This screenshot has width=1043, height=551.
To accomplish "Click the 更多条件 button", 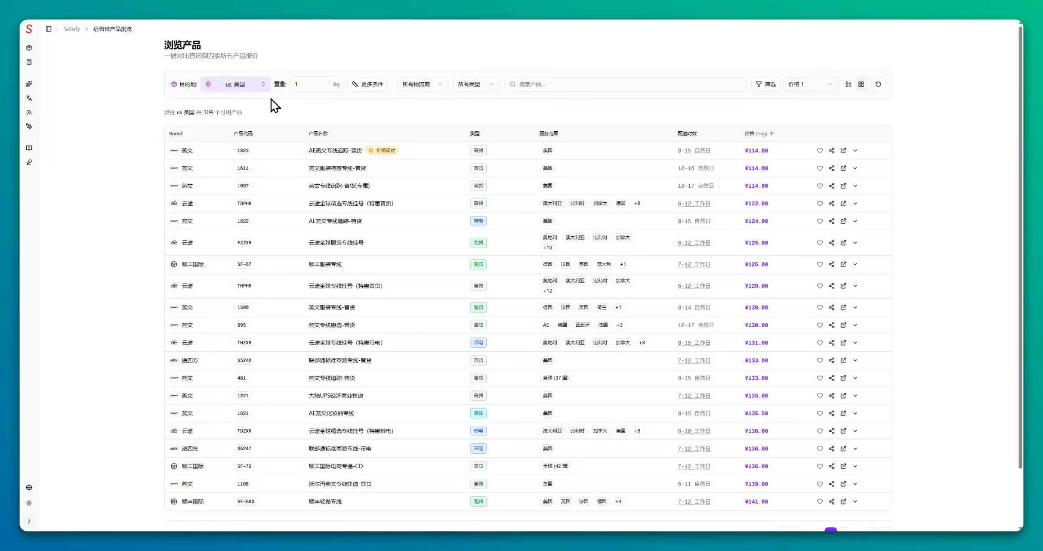I will coord(367,84).
